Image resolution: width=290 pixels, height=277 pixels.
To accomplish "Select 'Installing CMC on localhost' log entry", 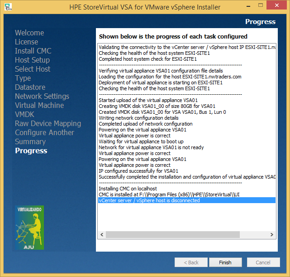I will coord(128,189).
